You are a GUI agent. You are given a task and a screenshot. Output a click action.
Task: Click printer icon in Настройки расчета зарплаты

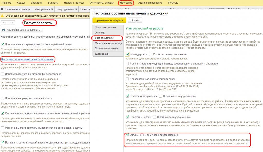pos(4,30)
